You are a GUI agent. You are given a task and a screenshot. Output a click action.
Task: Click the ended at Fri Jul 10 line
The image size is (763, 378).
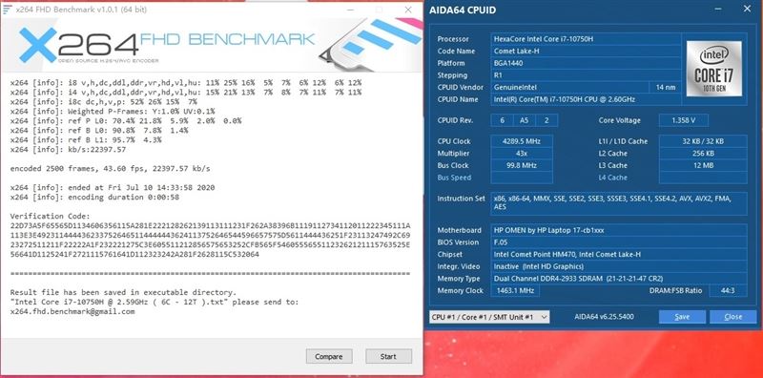(x=113, y=187)
